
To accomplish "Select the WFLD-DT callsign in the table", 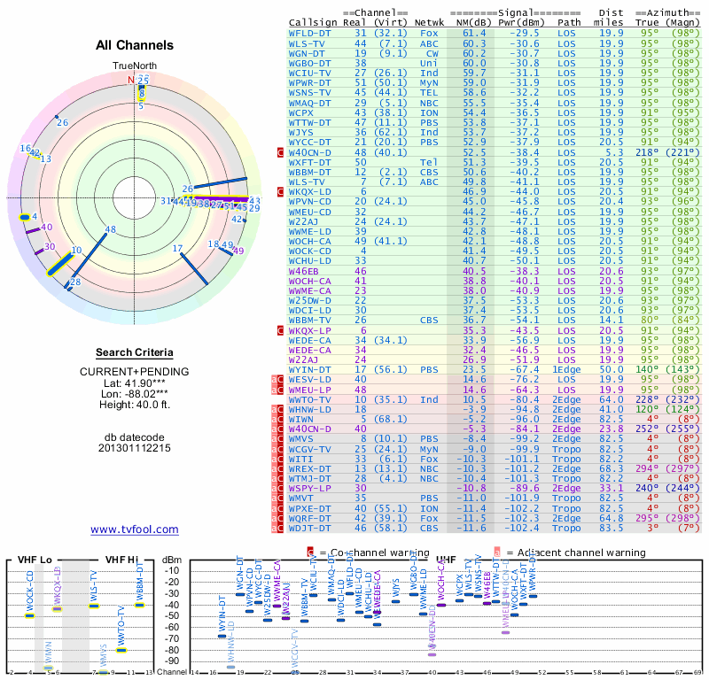I will [x=312, y=33].
